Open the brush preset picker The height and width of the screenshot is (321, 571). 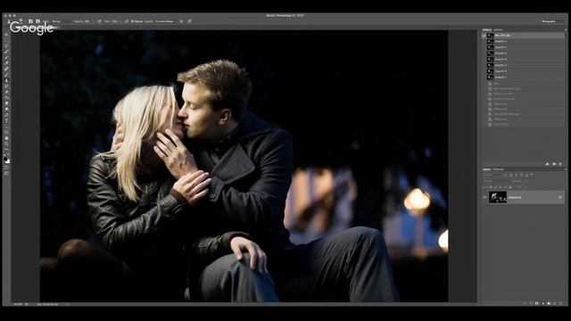[x=21, y=21]
